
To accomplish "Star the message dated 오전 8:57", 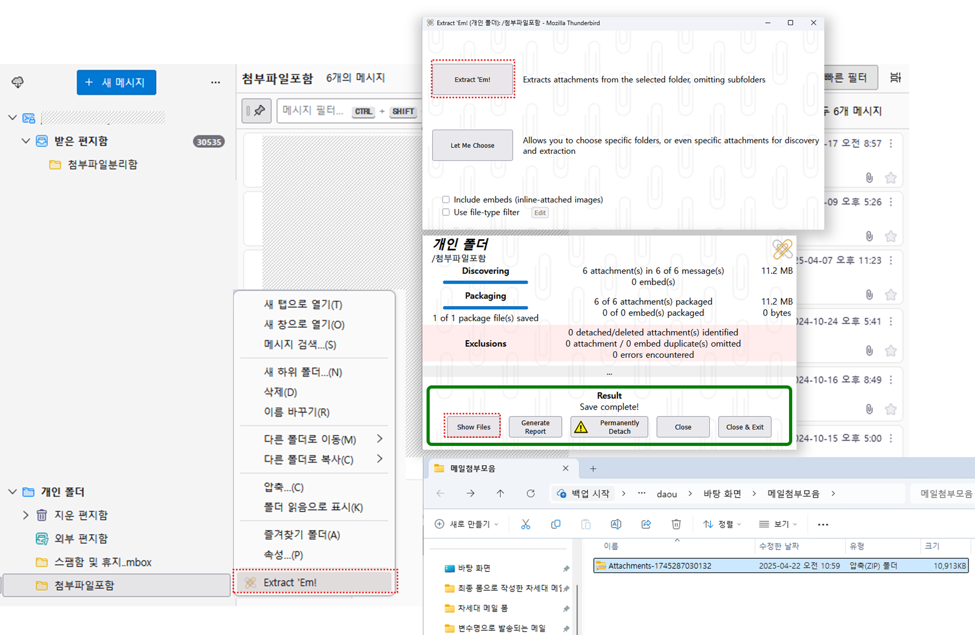I will click(891, 178).
